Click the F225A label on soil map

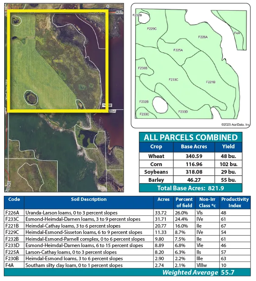[x=178, y=50]
